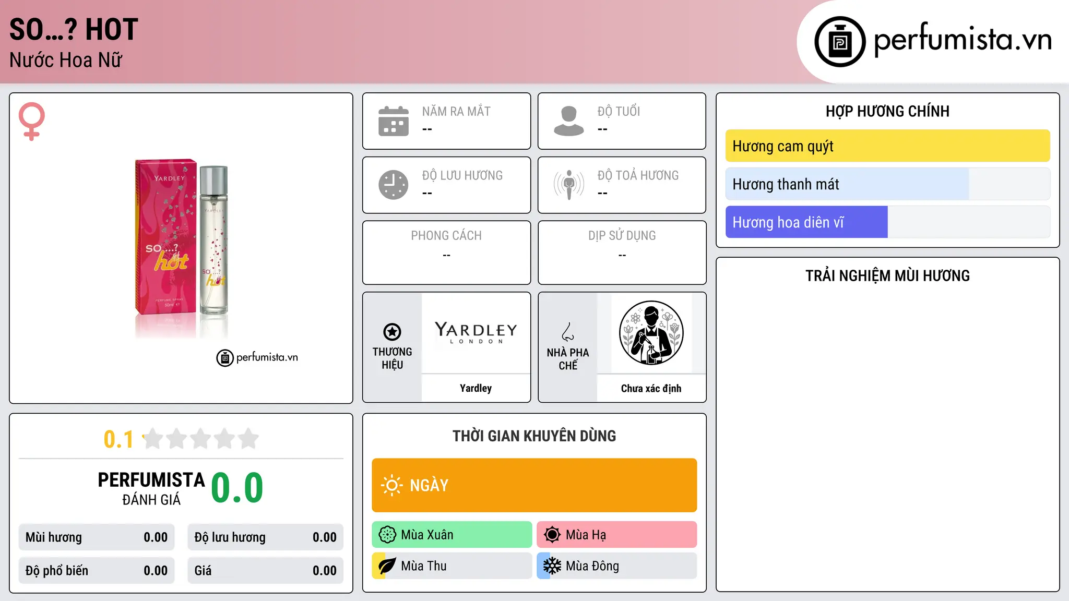Viewport: 1069px width, 601px height.
Task: Click the winter snowflake icon
Action: (x=552, y=566)
